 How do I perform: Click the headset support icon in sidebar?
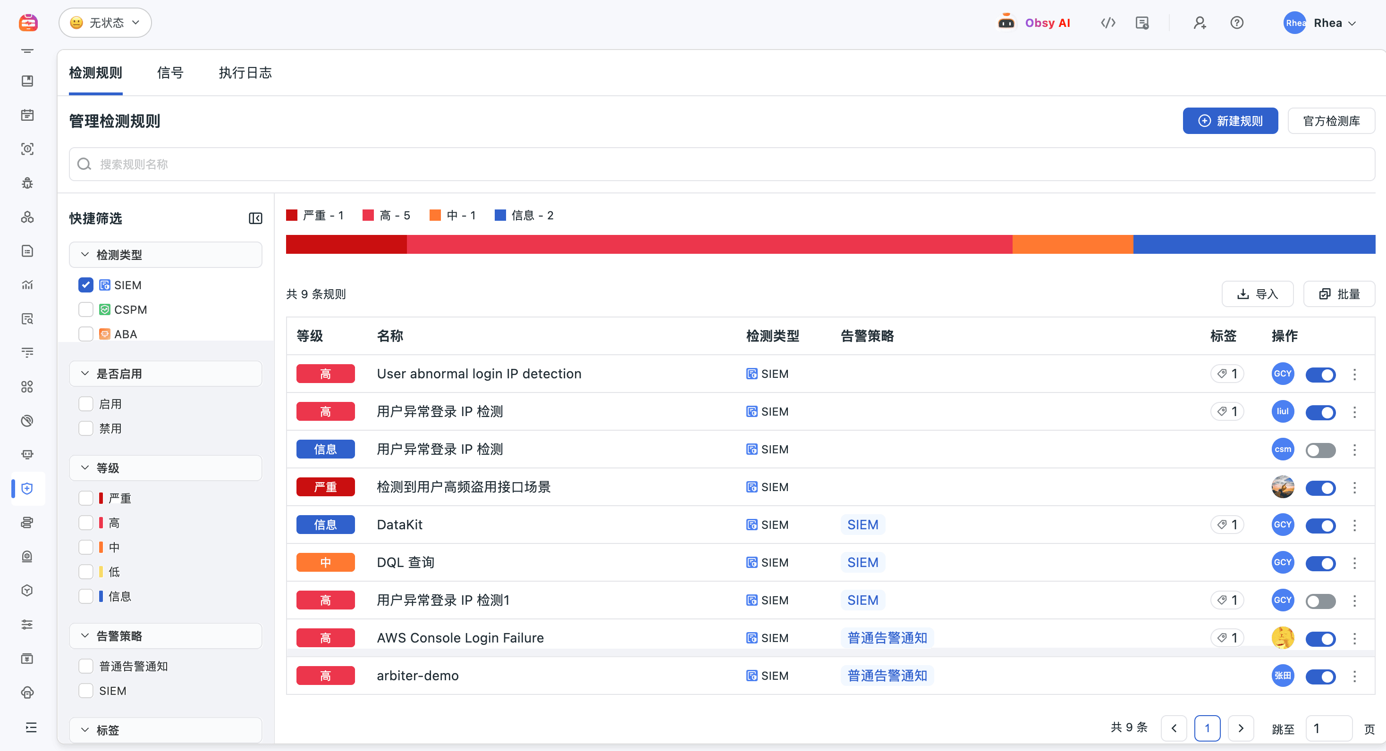pyautogui.click(x=27, y=693)
